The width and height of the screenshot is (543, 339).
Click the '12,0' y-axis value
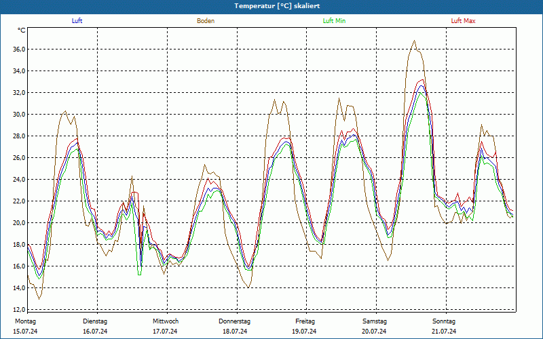(19, 310)
